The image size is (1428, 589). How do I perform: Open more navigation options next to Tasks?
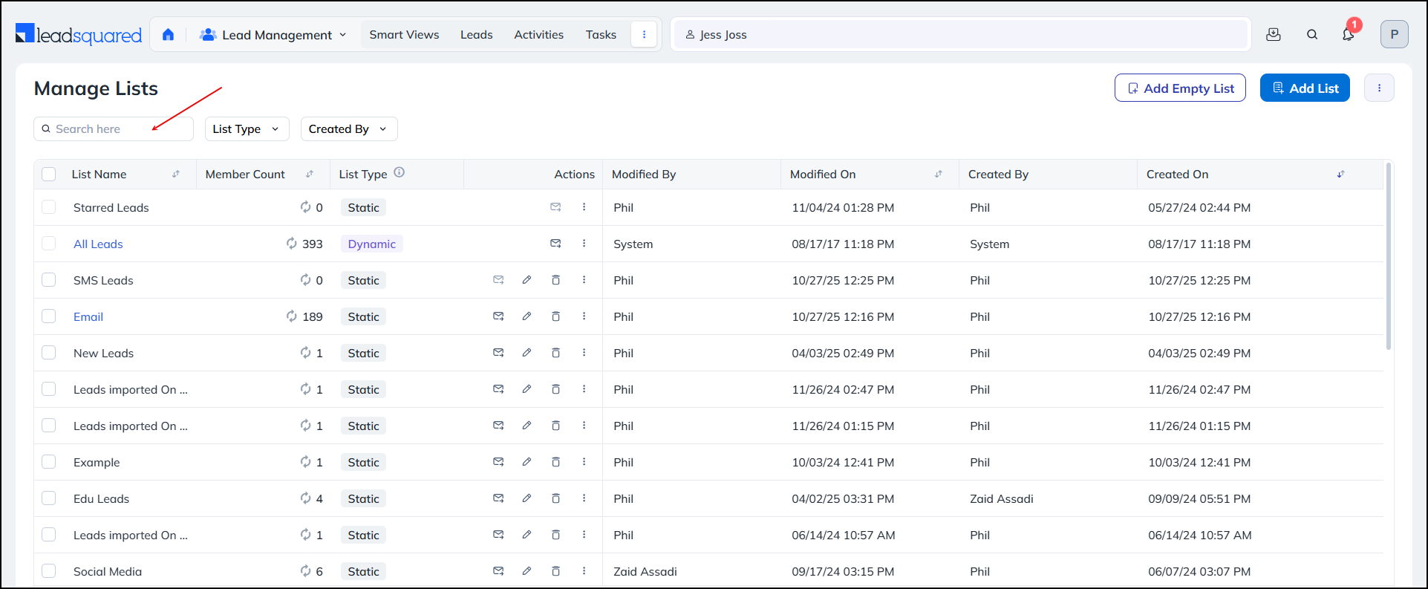tap(644, 34)
